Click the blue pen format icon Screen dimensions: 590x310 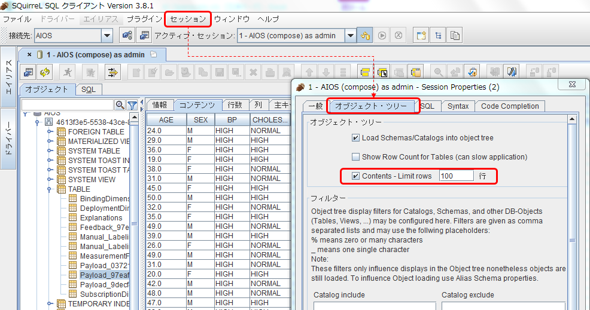coord(512,72)
